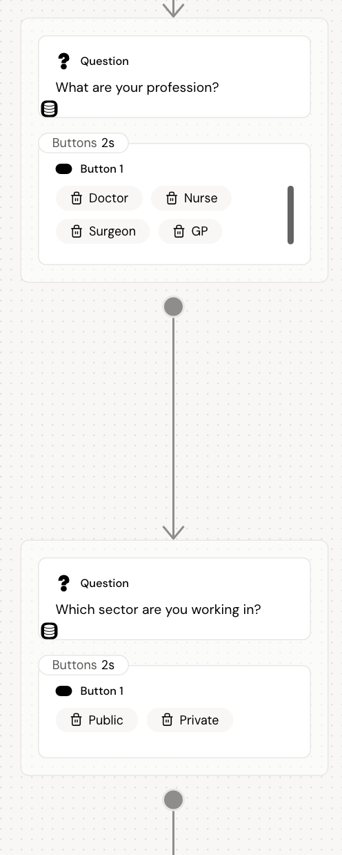Click database icon on sector question card
The image size is (342, 855).
click(x=50, y=631)
